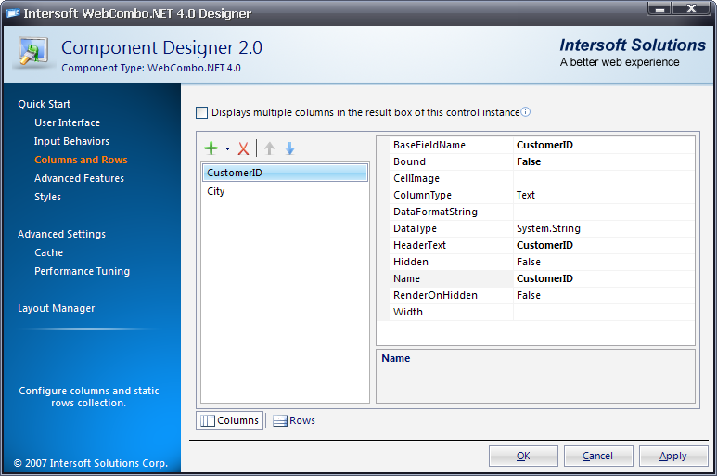This screenshot has width=717, height=476.
Task: Click the green plus add column icon
Action: (211, 148)
